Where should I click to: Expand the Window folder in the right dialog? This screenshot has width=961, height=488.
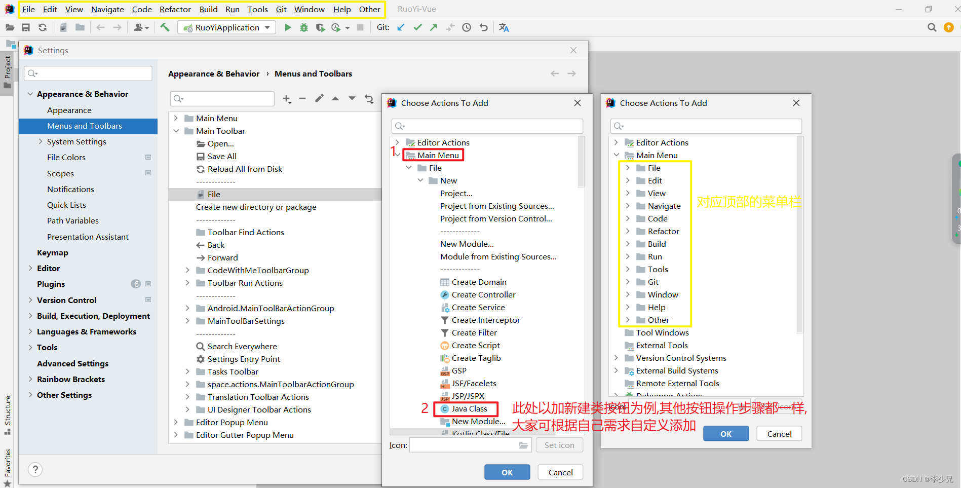pyautogui.click(x=628, y=294)
